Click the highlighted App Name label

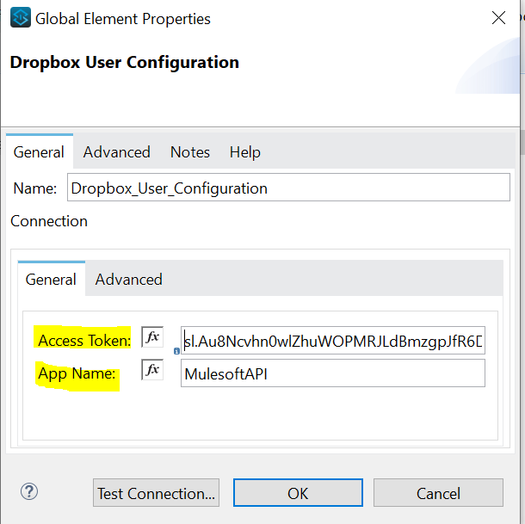click(x=77, y=374)
